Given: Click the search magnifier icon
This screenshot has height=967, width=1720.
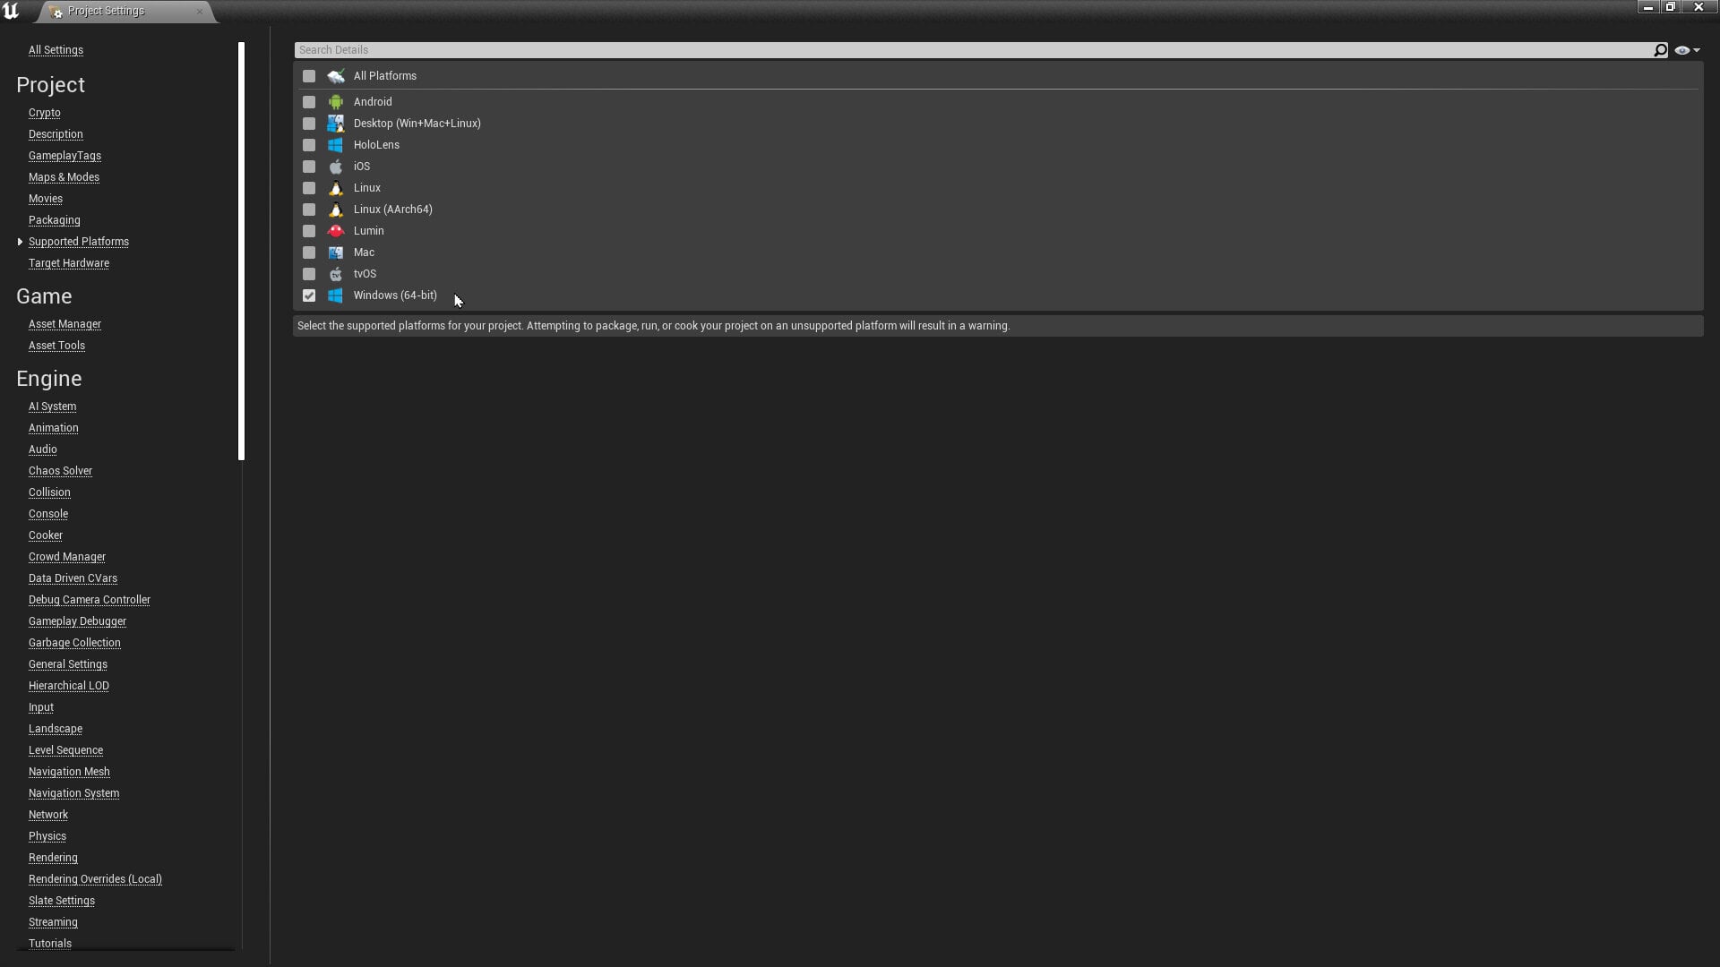Looking at the screenshot, I should pos(1660,50).
